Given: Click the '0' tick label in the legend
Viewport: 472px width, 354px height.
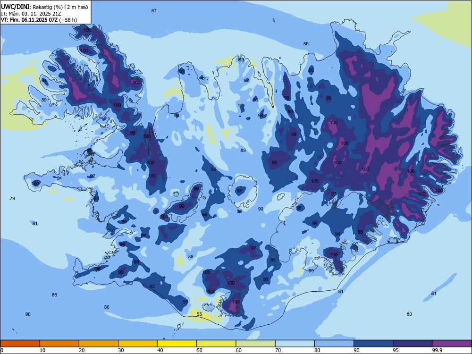Looking at the screenshot, I should pos(2,350).
